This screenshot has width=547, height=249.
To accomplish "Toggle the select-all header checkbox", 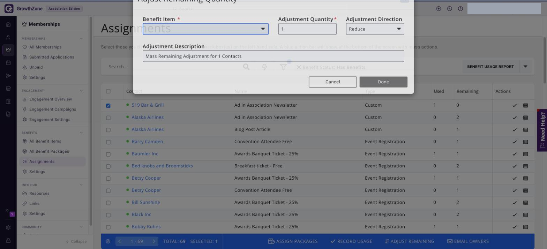I will coord(108,91).
